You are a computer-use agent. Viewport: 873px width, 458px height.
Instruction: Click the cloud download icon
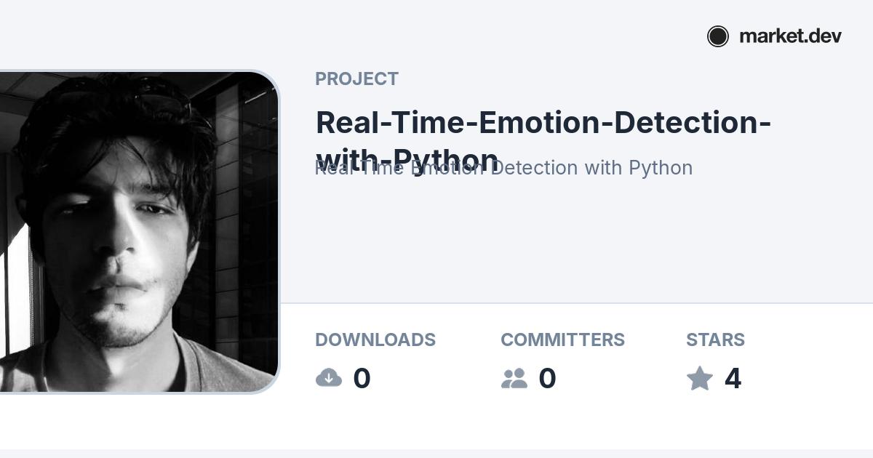329,378
